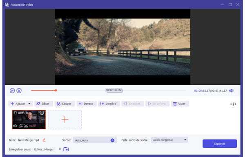Click the New Merge.mp4 file name
The image size is (245, 157).
pyautogui.click(x=29, y=140)
